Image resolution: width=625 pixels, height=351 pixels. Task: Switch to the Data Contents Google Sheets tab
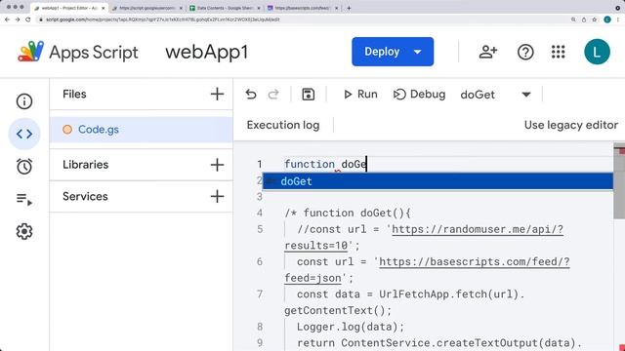coord(225,8)
